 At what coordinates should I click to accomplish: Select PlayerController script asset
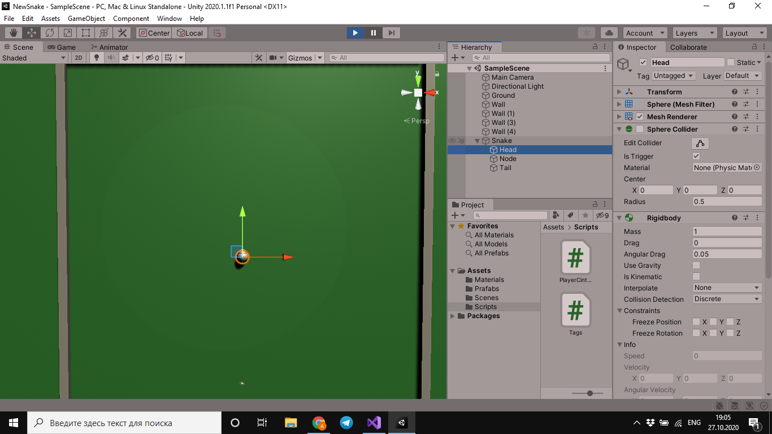click(575, 262)
